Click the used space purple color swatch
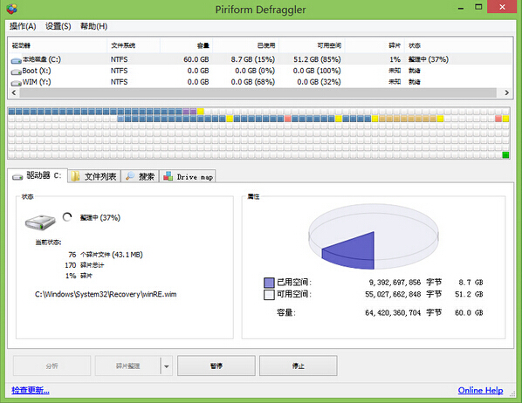Viewport: 522px width, 403px height. point(269,283)
